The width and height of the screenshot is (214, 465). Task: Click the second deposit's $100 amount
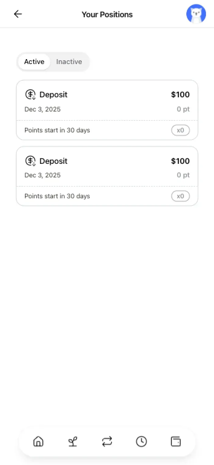point(180,161)
